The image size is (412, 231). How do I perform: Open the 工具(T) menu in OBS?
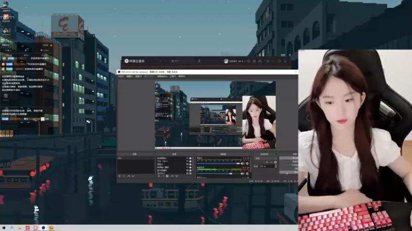tap(173, 76)
